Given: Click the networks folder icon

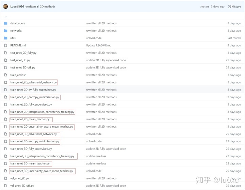Looking at the screenshot, I should click(x=6, y=31).
